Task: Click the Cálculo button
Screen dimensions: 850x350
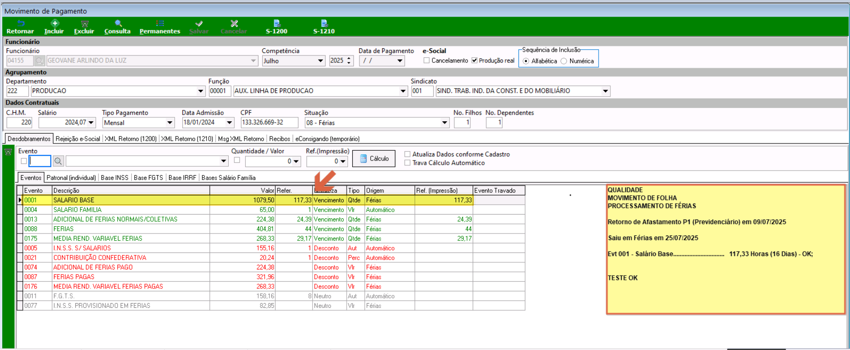Action: [374, 159]
